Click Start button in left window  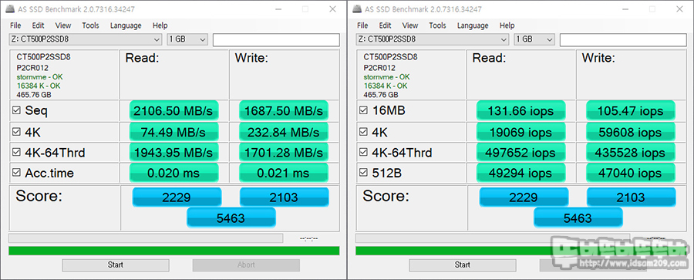pyautogui.click(x=116, y=265)
